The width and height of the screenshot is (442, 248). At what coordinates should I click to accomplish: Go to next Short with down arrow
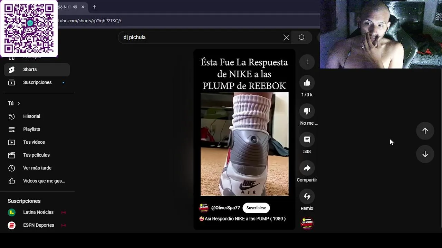pos(425,154)
